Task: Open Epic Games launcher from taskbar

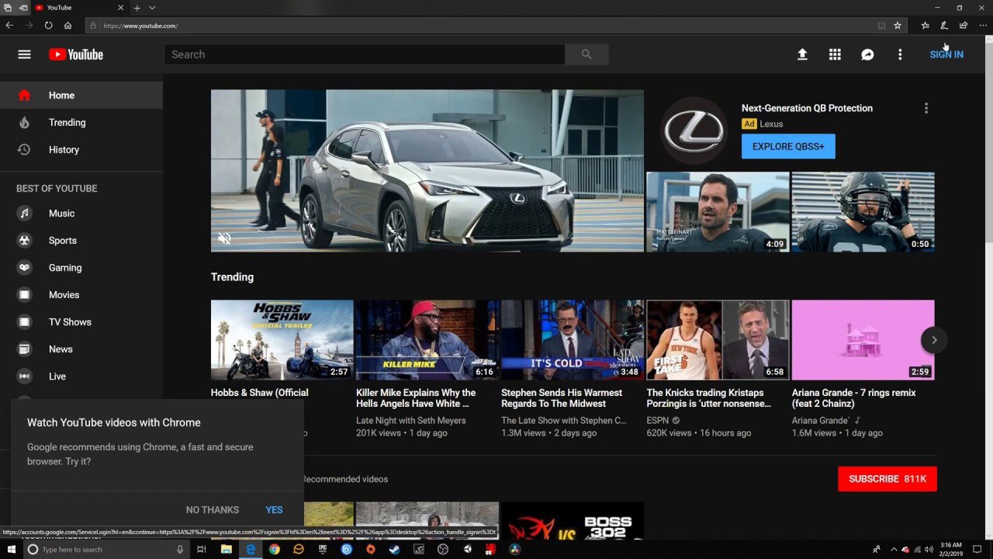Action: coord(323,549)
